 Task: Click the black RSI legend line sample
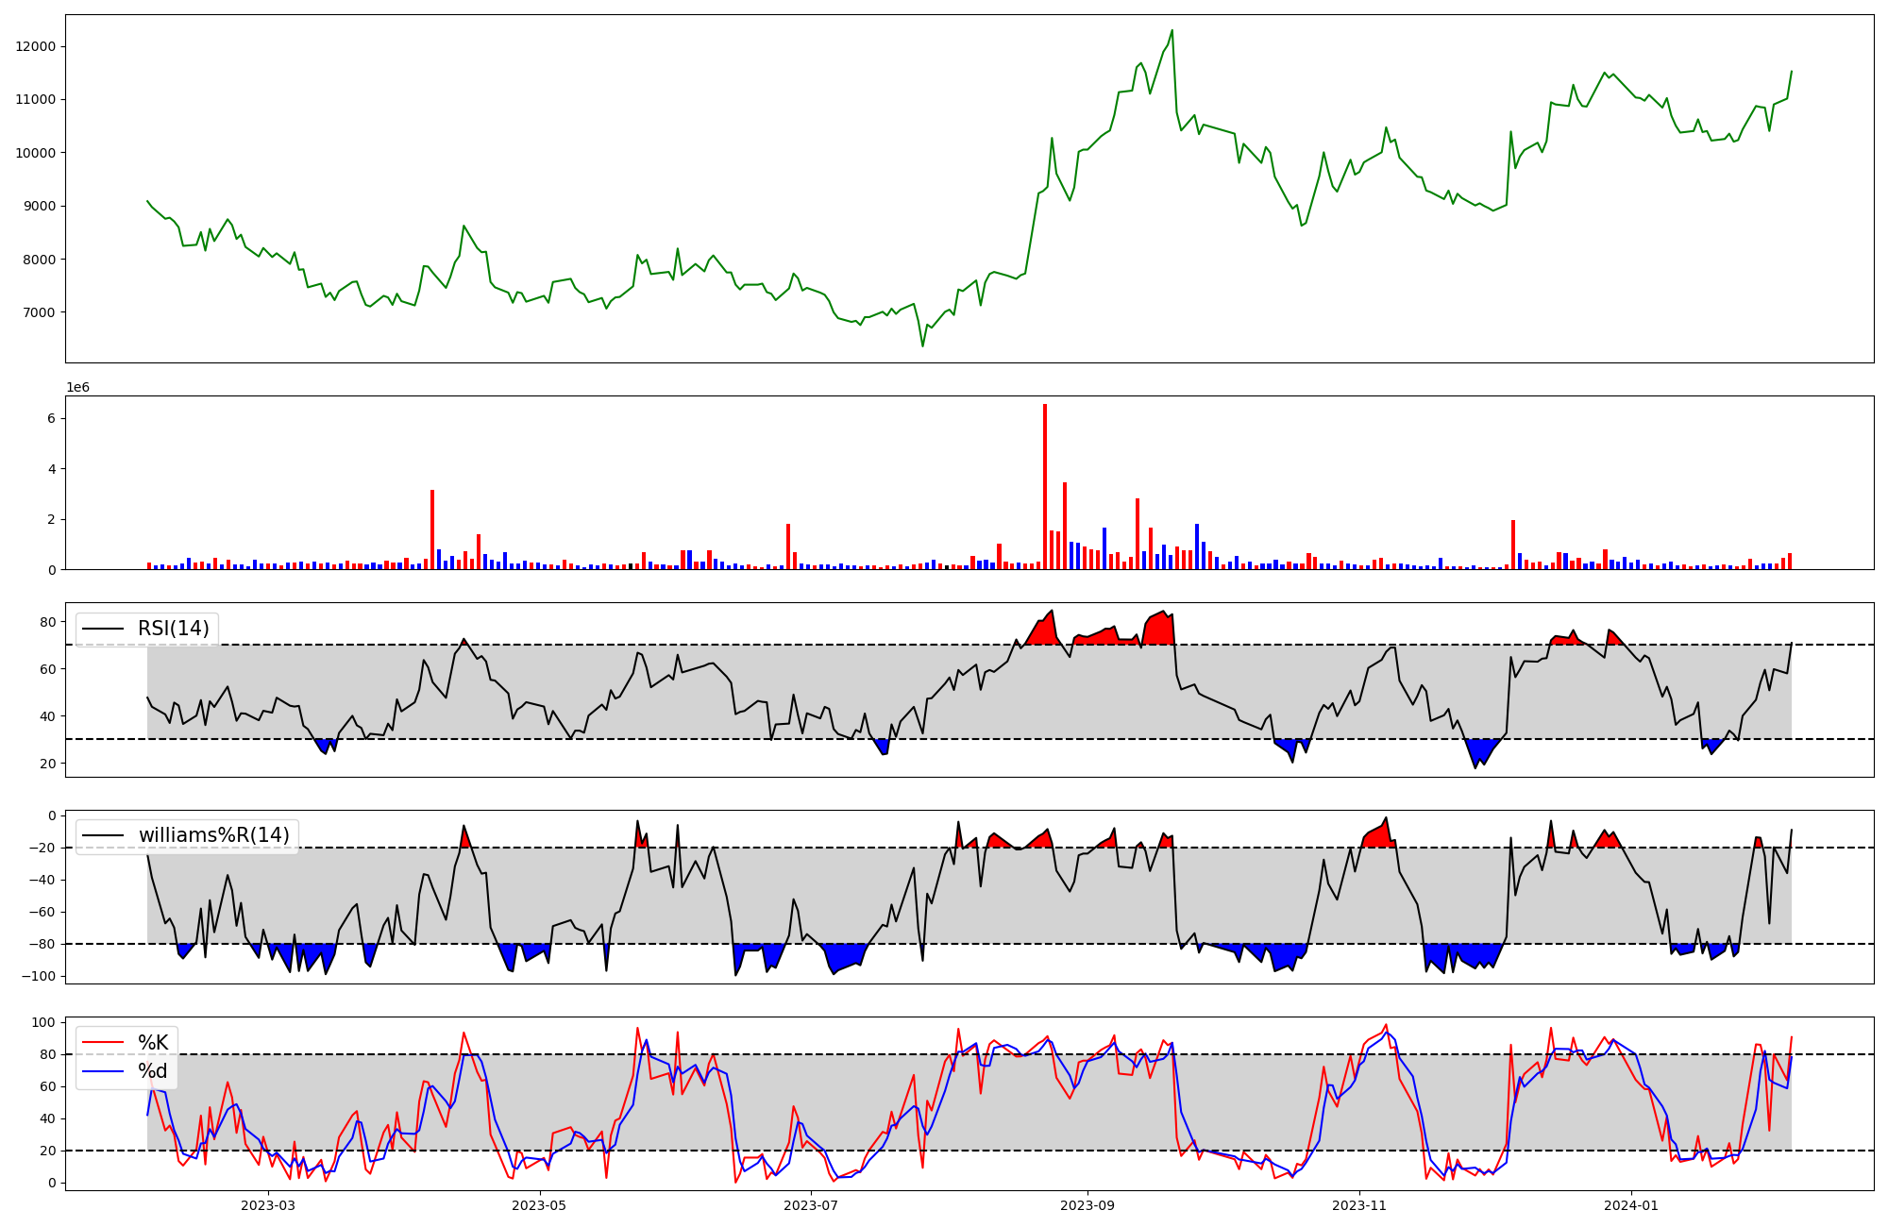click(104, 629)
